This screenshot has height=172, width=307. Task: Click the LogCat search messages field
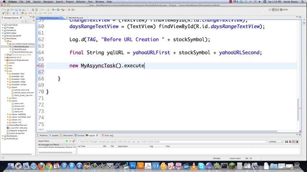point(173,141)
